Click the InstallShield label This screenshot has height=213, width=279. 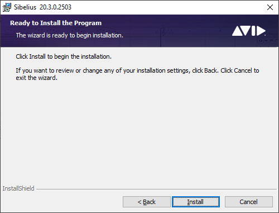(x=18, y=188)
